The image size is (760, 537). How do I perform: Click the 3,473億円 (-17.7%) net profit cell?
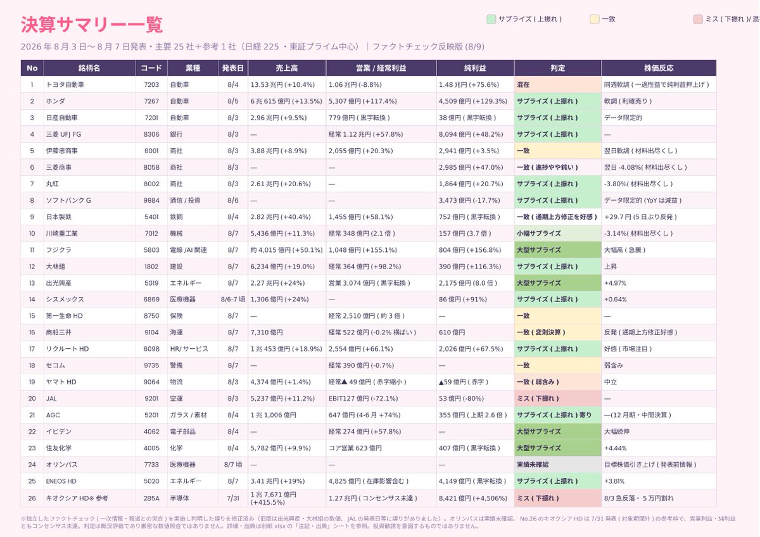[x=475, y=200]
